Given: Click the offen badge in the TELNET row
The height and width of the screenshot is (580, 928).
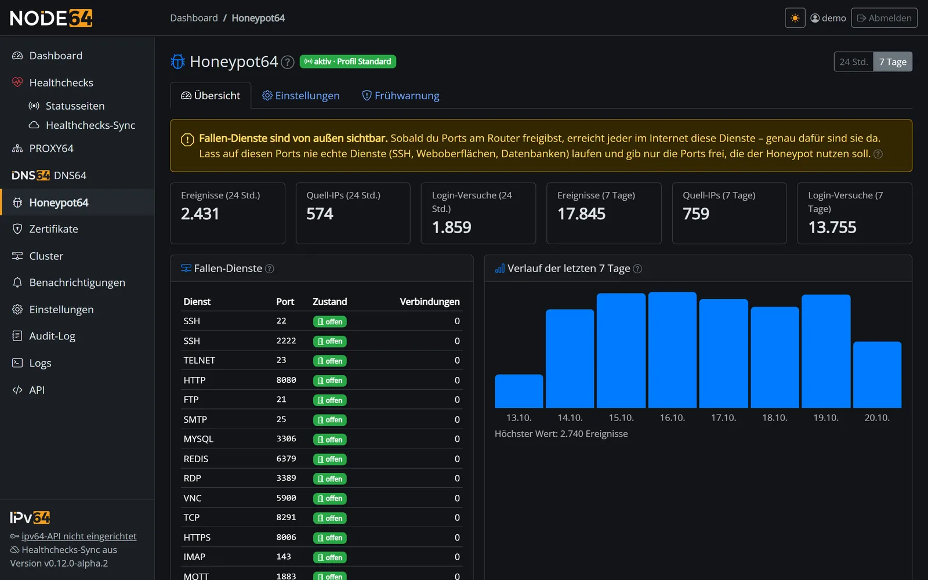Looking at the screenshot, I should (329, 361).
